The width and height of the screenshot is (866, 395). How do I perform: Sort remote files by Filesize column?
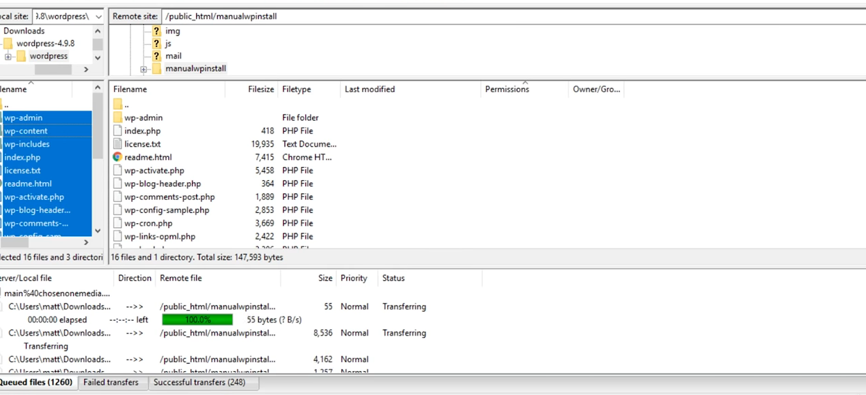point(260,89)
